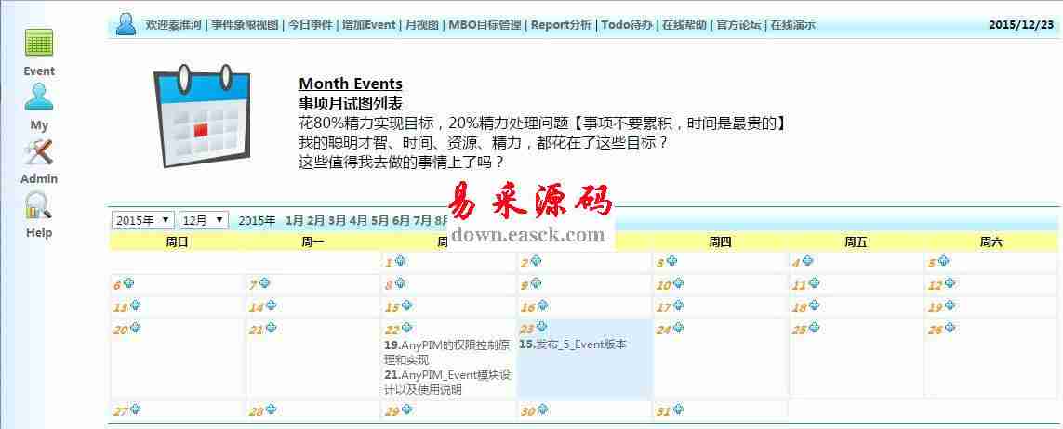1063x429 pixels.
Task: Add event on day 6 plus icon
Action: click(x=129, y=283)
